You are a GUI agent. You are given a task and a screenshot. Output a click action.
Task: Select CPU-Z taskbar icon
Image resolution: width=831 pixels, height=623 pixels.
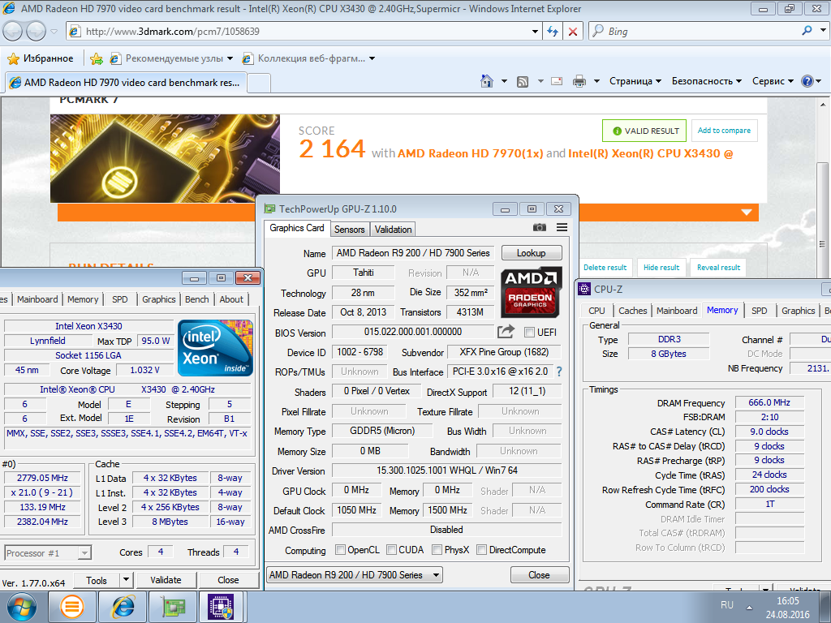tap(221, 607)
